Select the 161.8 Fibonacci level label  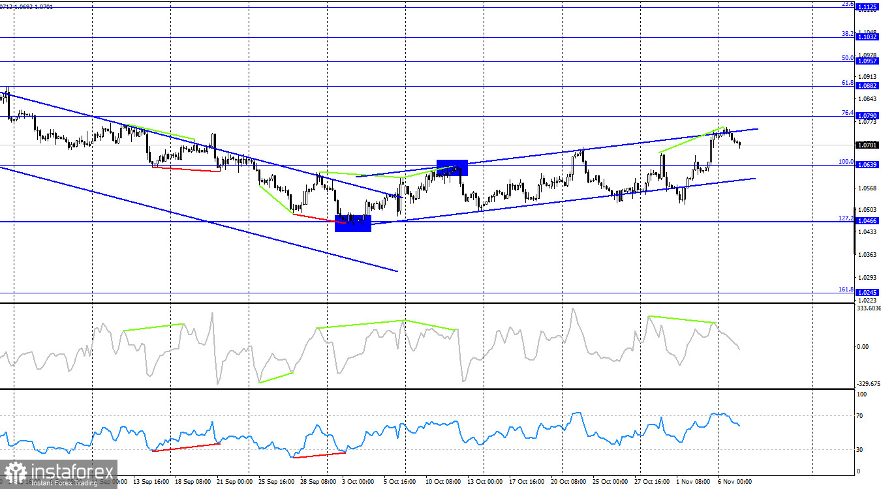click(x=846, y=289)
